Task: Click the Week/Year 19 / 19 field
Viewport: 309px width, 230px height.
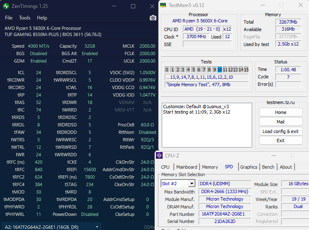Action: coord(295,199)
